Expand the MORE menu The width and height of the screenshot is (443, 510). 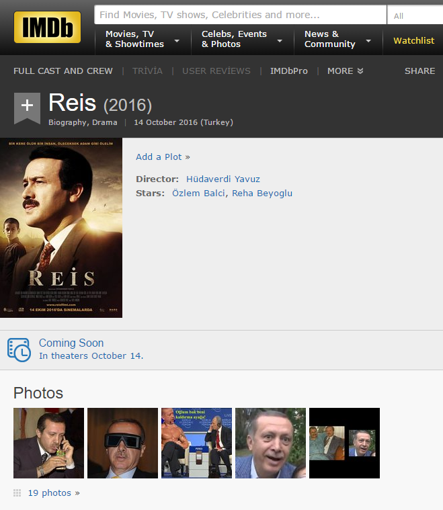(345, 71)
